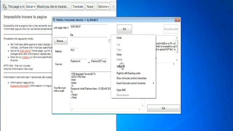Screen dimensions: 233x131
Task: Click the 'HTTP 404 - File non trovato' text
Action: click(x=17, y=65)
